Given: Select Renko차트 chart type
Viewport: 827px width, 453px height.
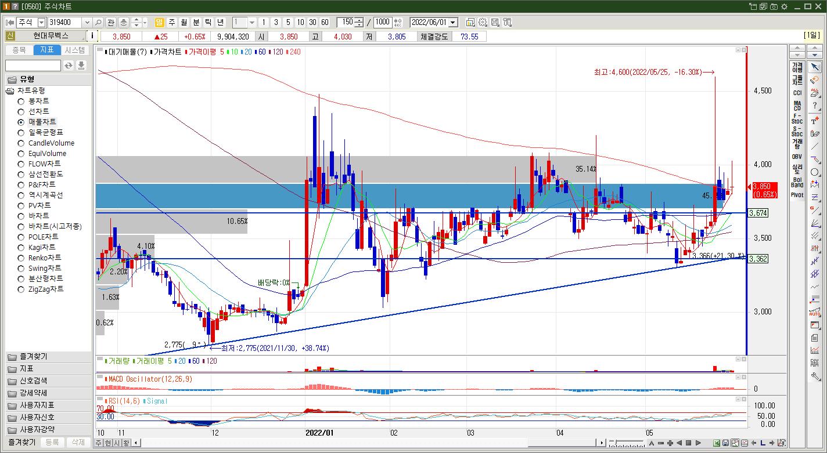Looking at the screenshot, I should pos(39,258).
